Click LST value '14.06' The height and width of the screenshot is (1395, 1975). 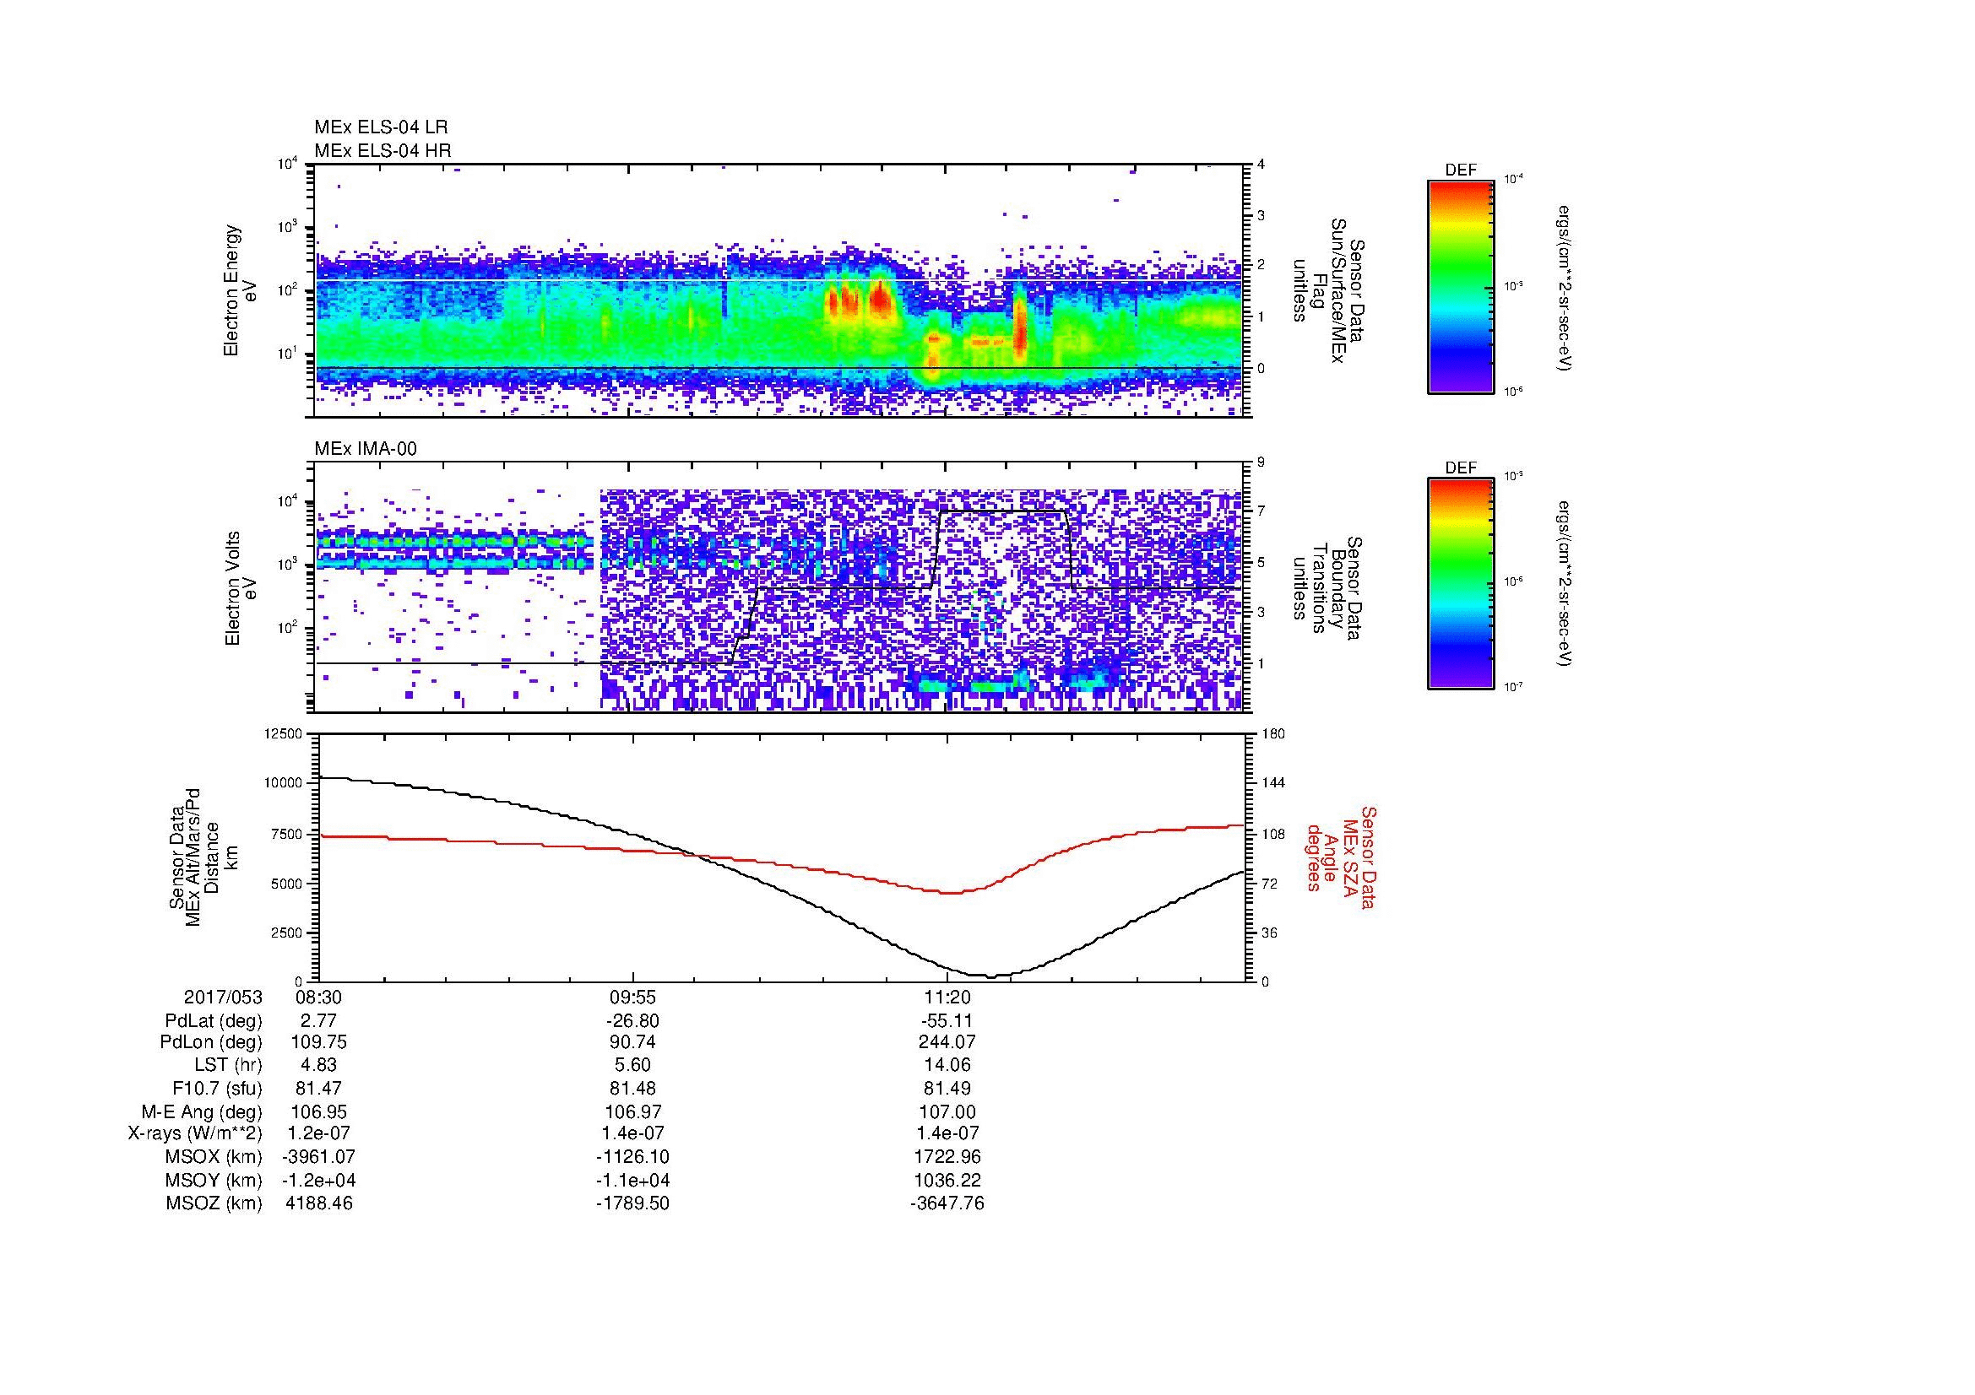[x=947, y=1065]
